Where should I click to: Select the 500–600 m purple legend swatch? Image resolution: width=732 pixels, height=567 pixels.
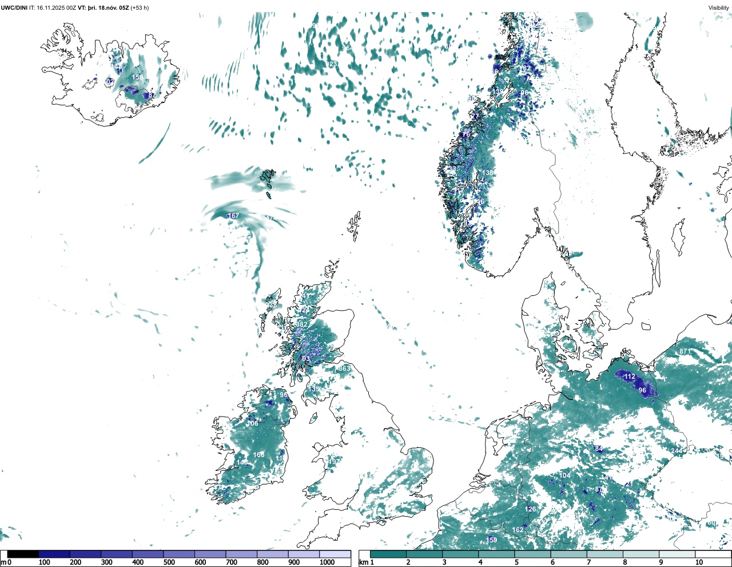pyautogui.click(x=179, y=554)
